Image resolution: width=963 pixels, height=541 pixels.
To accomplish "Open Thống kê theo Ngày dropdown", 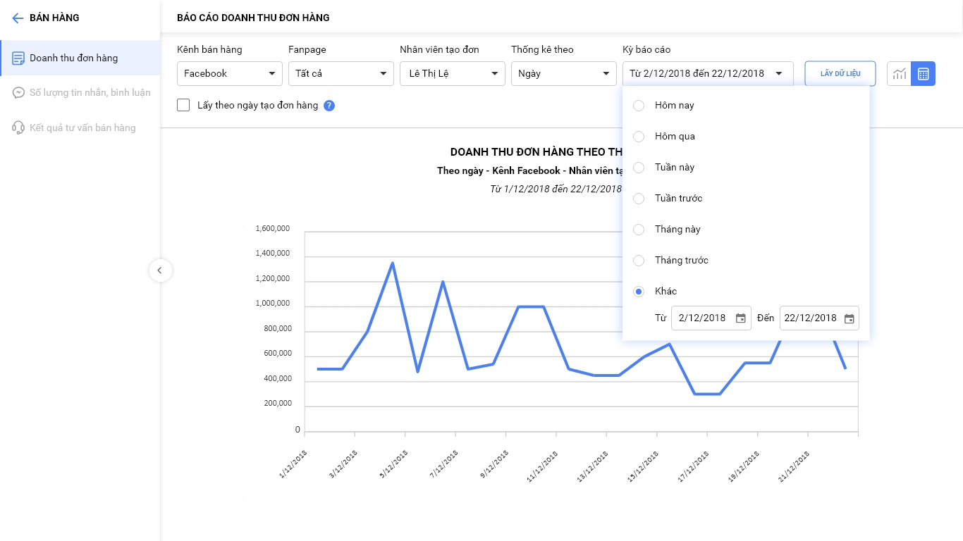I will point(563,74).
